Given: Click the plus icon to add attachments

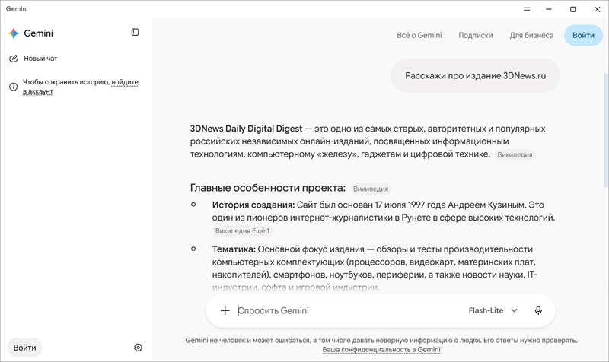Looking at the screenshot, I should tap(225, 310).
